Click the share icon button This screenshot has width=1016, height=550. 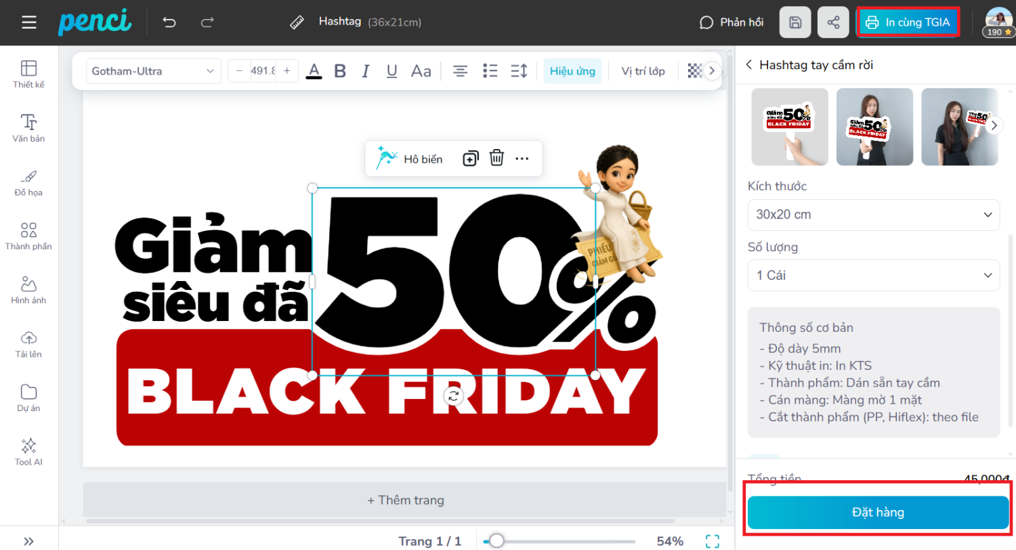[x=833, y=22]
